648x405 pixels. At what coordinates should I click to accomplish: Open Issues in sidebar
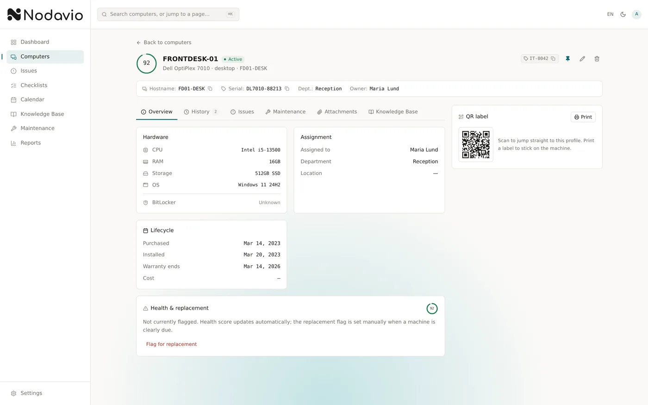pos(45,71)
